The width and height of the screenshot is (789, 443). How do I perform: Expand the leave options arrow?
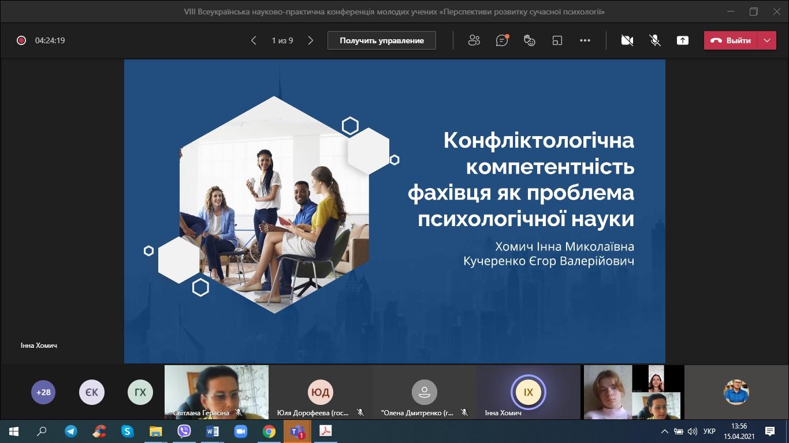click(x=766, y=40)
